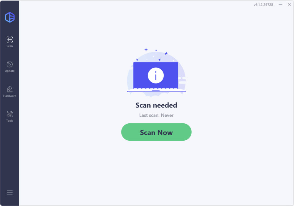Open the hamburger menu in the sidebar
Screen dimensions: 294x206
(10, 193)
